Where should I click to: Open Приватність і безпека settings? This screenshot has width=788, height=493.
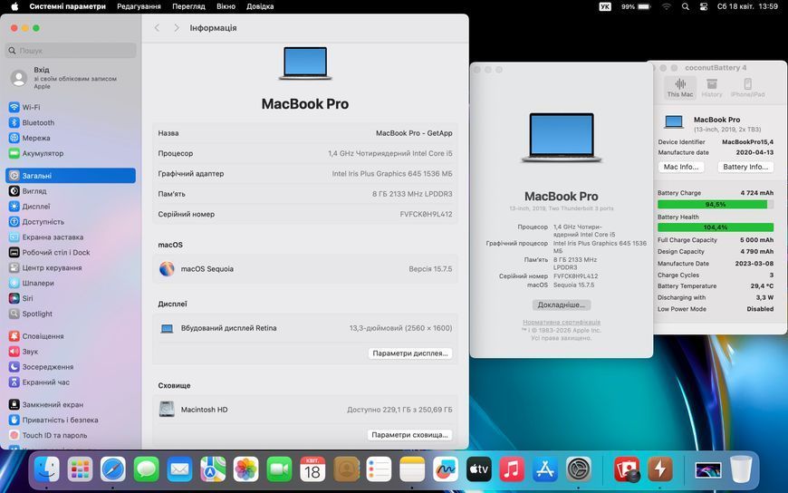tap(53, 420)
